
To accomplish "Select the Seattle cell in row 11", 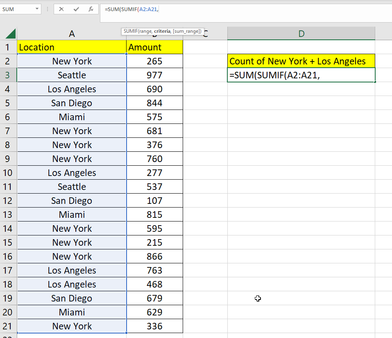I will point(72,186).
